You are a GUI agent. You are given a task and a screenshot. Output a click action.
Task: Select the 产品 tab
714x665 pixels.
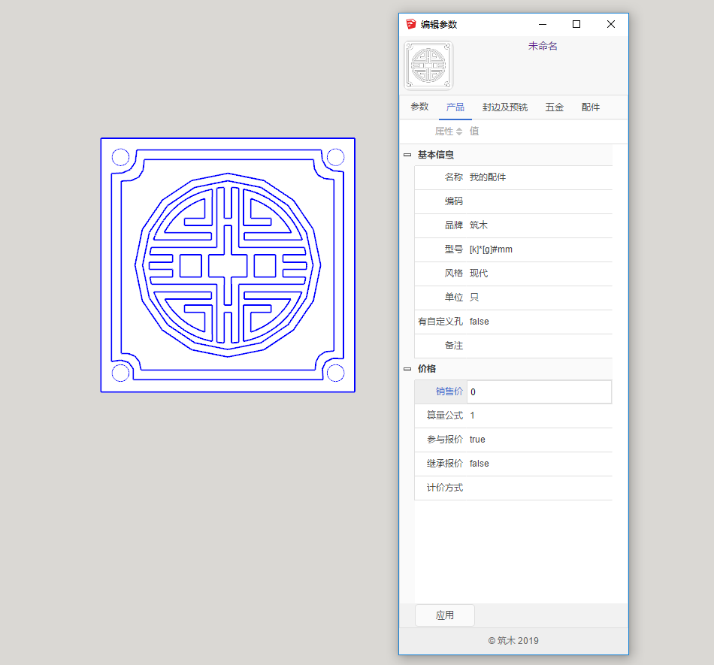coord(455,107)
